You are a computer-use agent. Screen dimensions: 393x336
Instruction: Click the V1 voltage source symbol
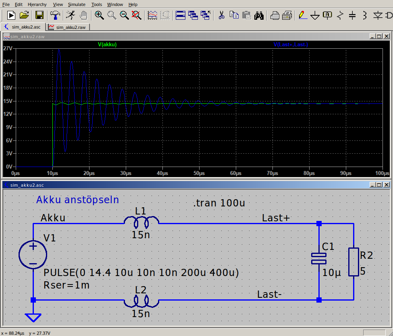[x=33, y=255]
